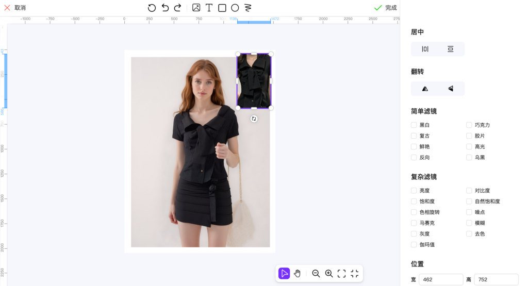Click the shrink collapse view icon
Screen dimensions: 528x286
(355, 273)
